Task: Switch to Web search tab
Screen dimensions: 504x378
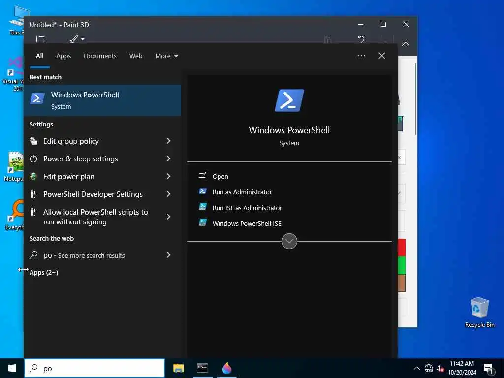Action: click(x=136, y=56)
